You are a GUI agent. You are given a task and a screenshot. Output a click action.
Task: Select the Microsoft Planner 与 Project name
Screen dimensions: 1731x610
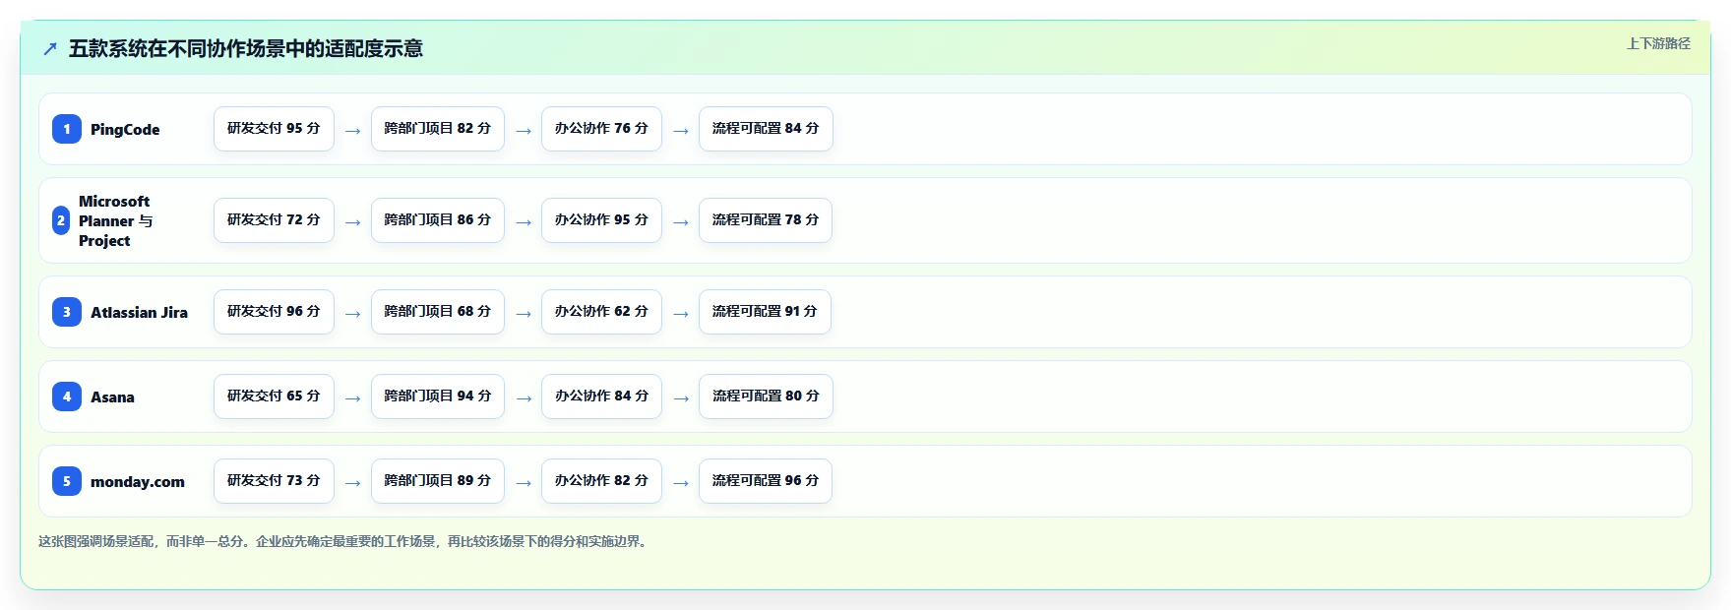tap(115, 220)
